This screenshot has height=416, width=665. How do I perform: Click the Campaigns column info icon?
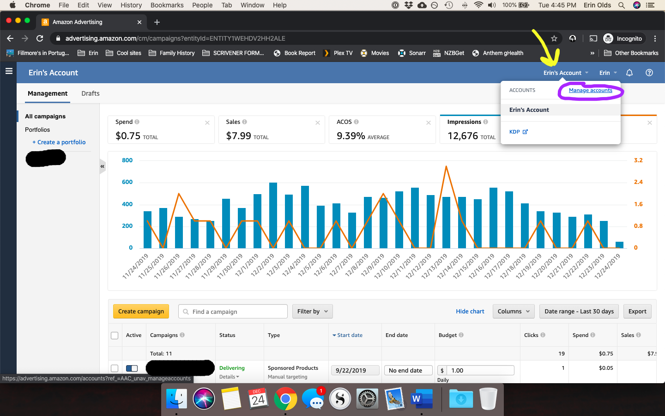click(182, 335)
